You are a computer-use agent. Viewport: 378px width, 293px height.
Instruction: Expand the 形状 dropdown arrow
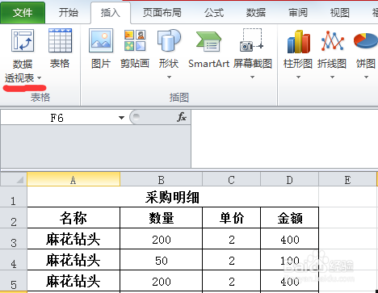pos(169,77)
